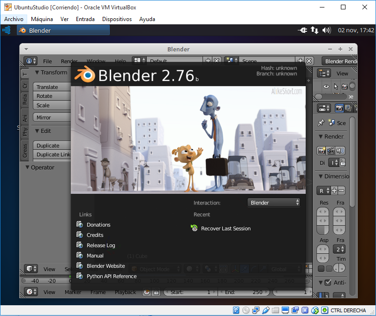Open the File menu
Screen dimensions: 376x316
click(47, 61)
